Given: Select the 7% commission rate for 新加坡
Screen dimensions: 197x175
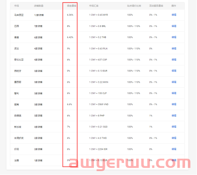Looking at the screenshot, I should (x=69, y=127).
